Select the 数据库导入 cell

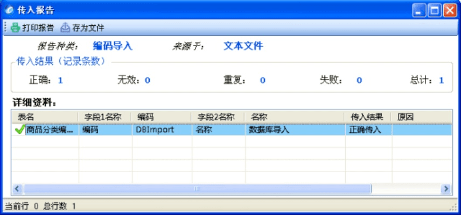(296, 130)
